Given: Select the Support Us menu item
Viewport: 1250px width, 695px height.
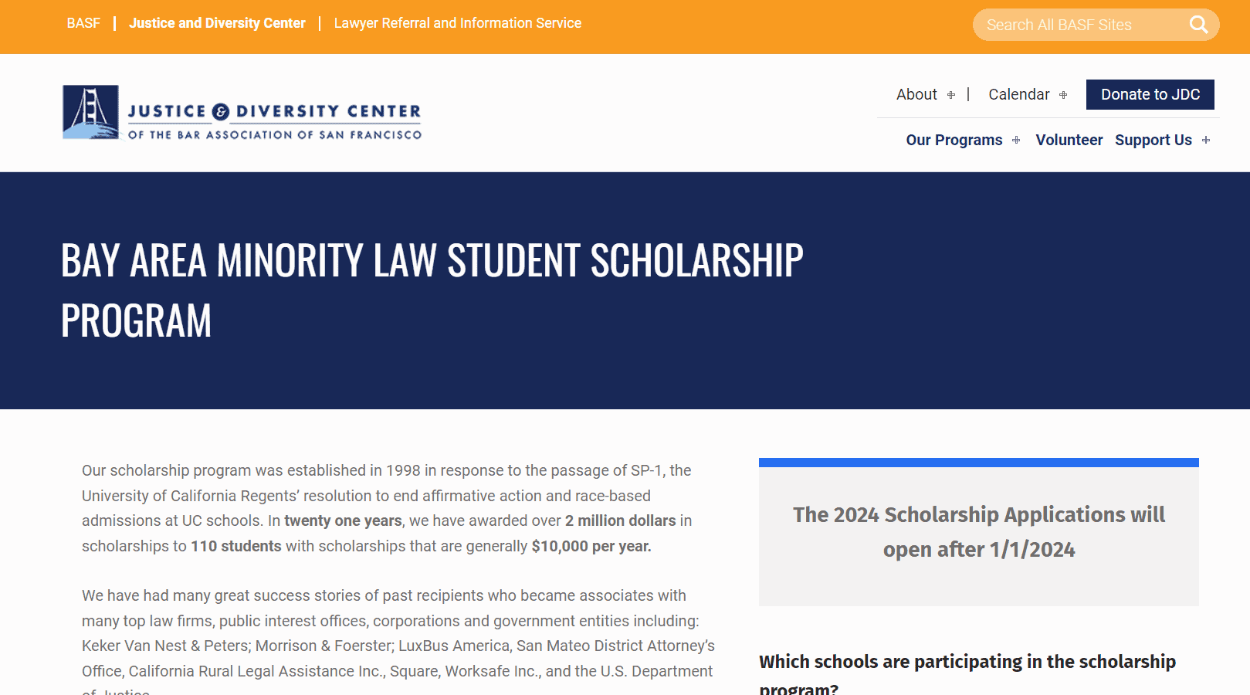Looking at the screenshot, I should [1153, 140].
